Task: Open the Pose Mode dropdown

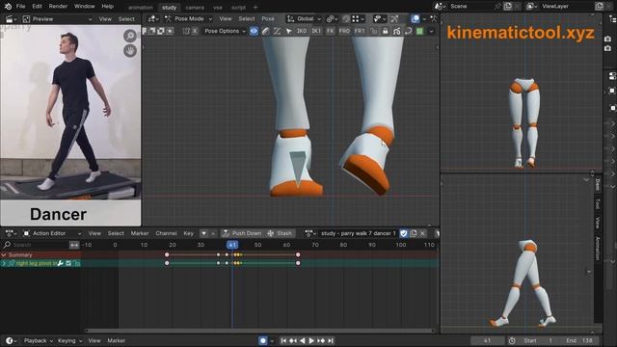Action: tap(189, 18)
